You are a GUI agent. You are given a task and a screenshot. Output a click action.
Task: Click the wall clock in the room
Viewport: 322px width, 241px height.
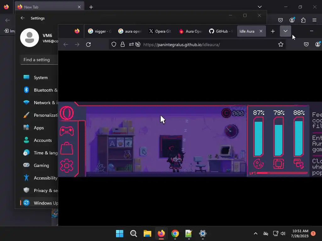click(x=231, y=131)
